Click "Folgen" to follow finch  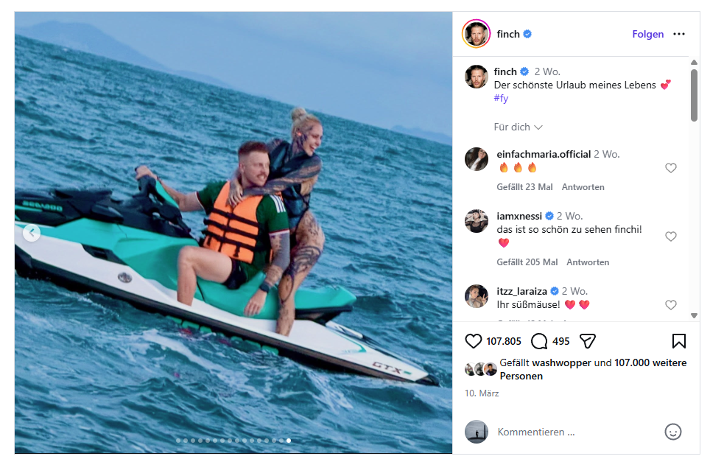[647, 34]
